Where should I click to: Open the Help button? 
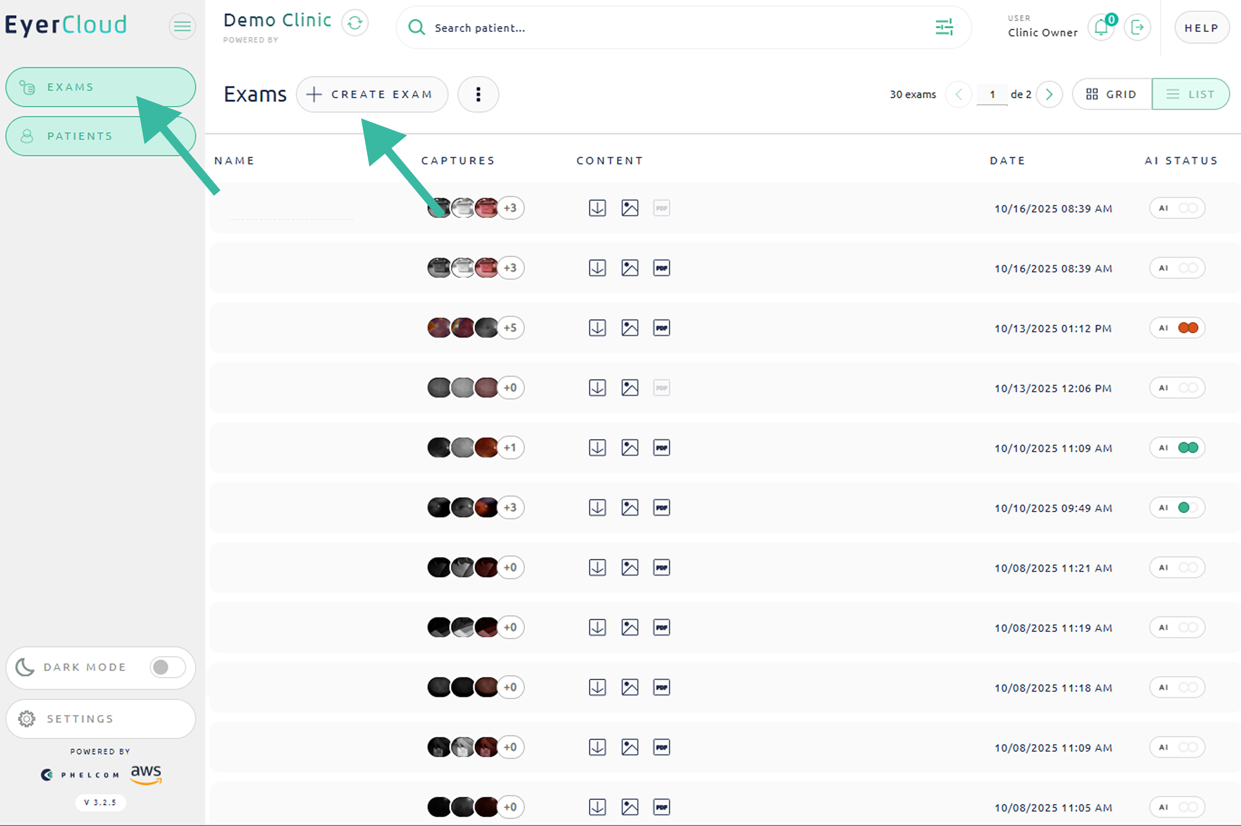(x=1202, y=28)
